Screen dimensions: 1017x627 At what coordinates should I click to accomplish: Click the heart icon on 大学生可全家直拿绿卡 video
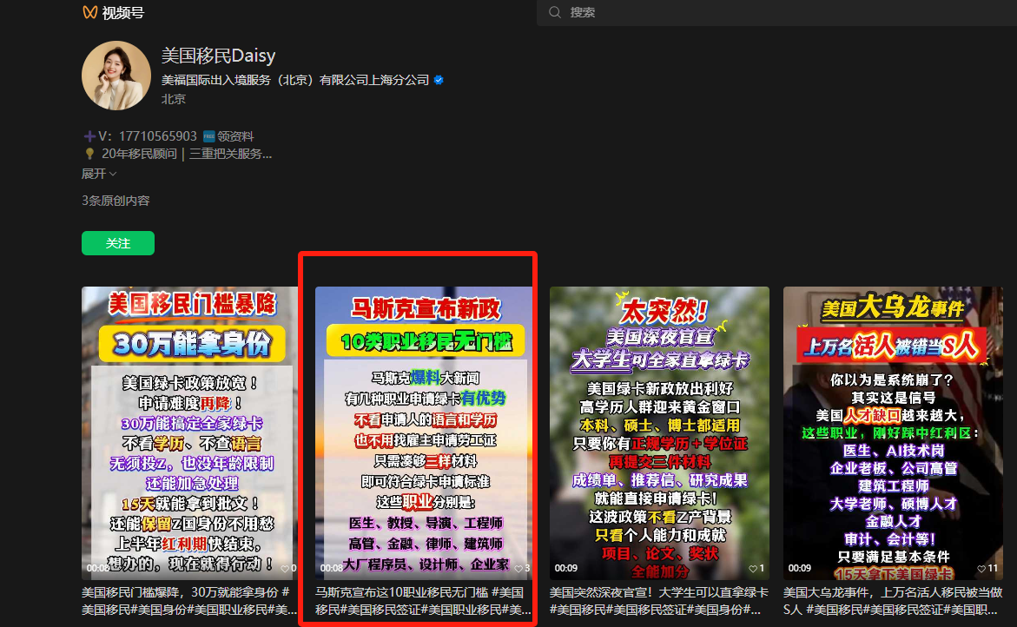[753, 569]
